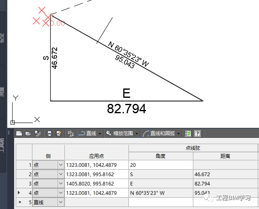The image size is (259, 209).
Task: Click the angle cell containing 20
Action: point(161,165)
